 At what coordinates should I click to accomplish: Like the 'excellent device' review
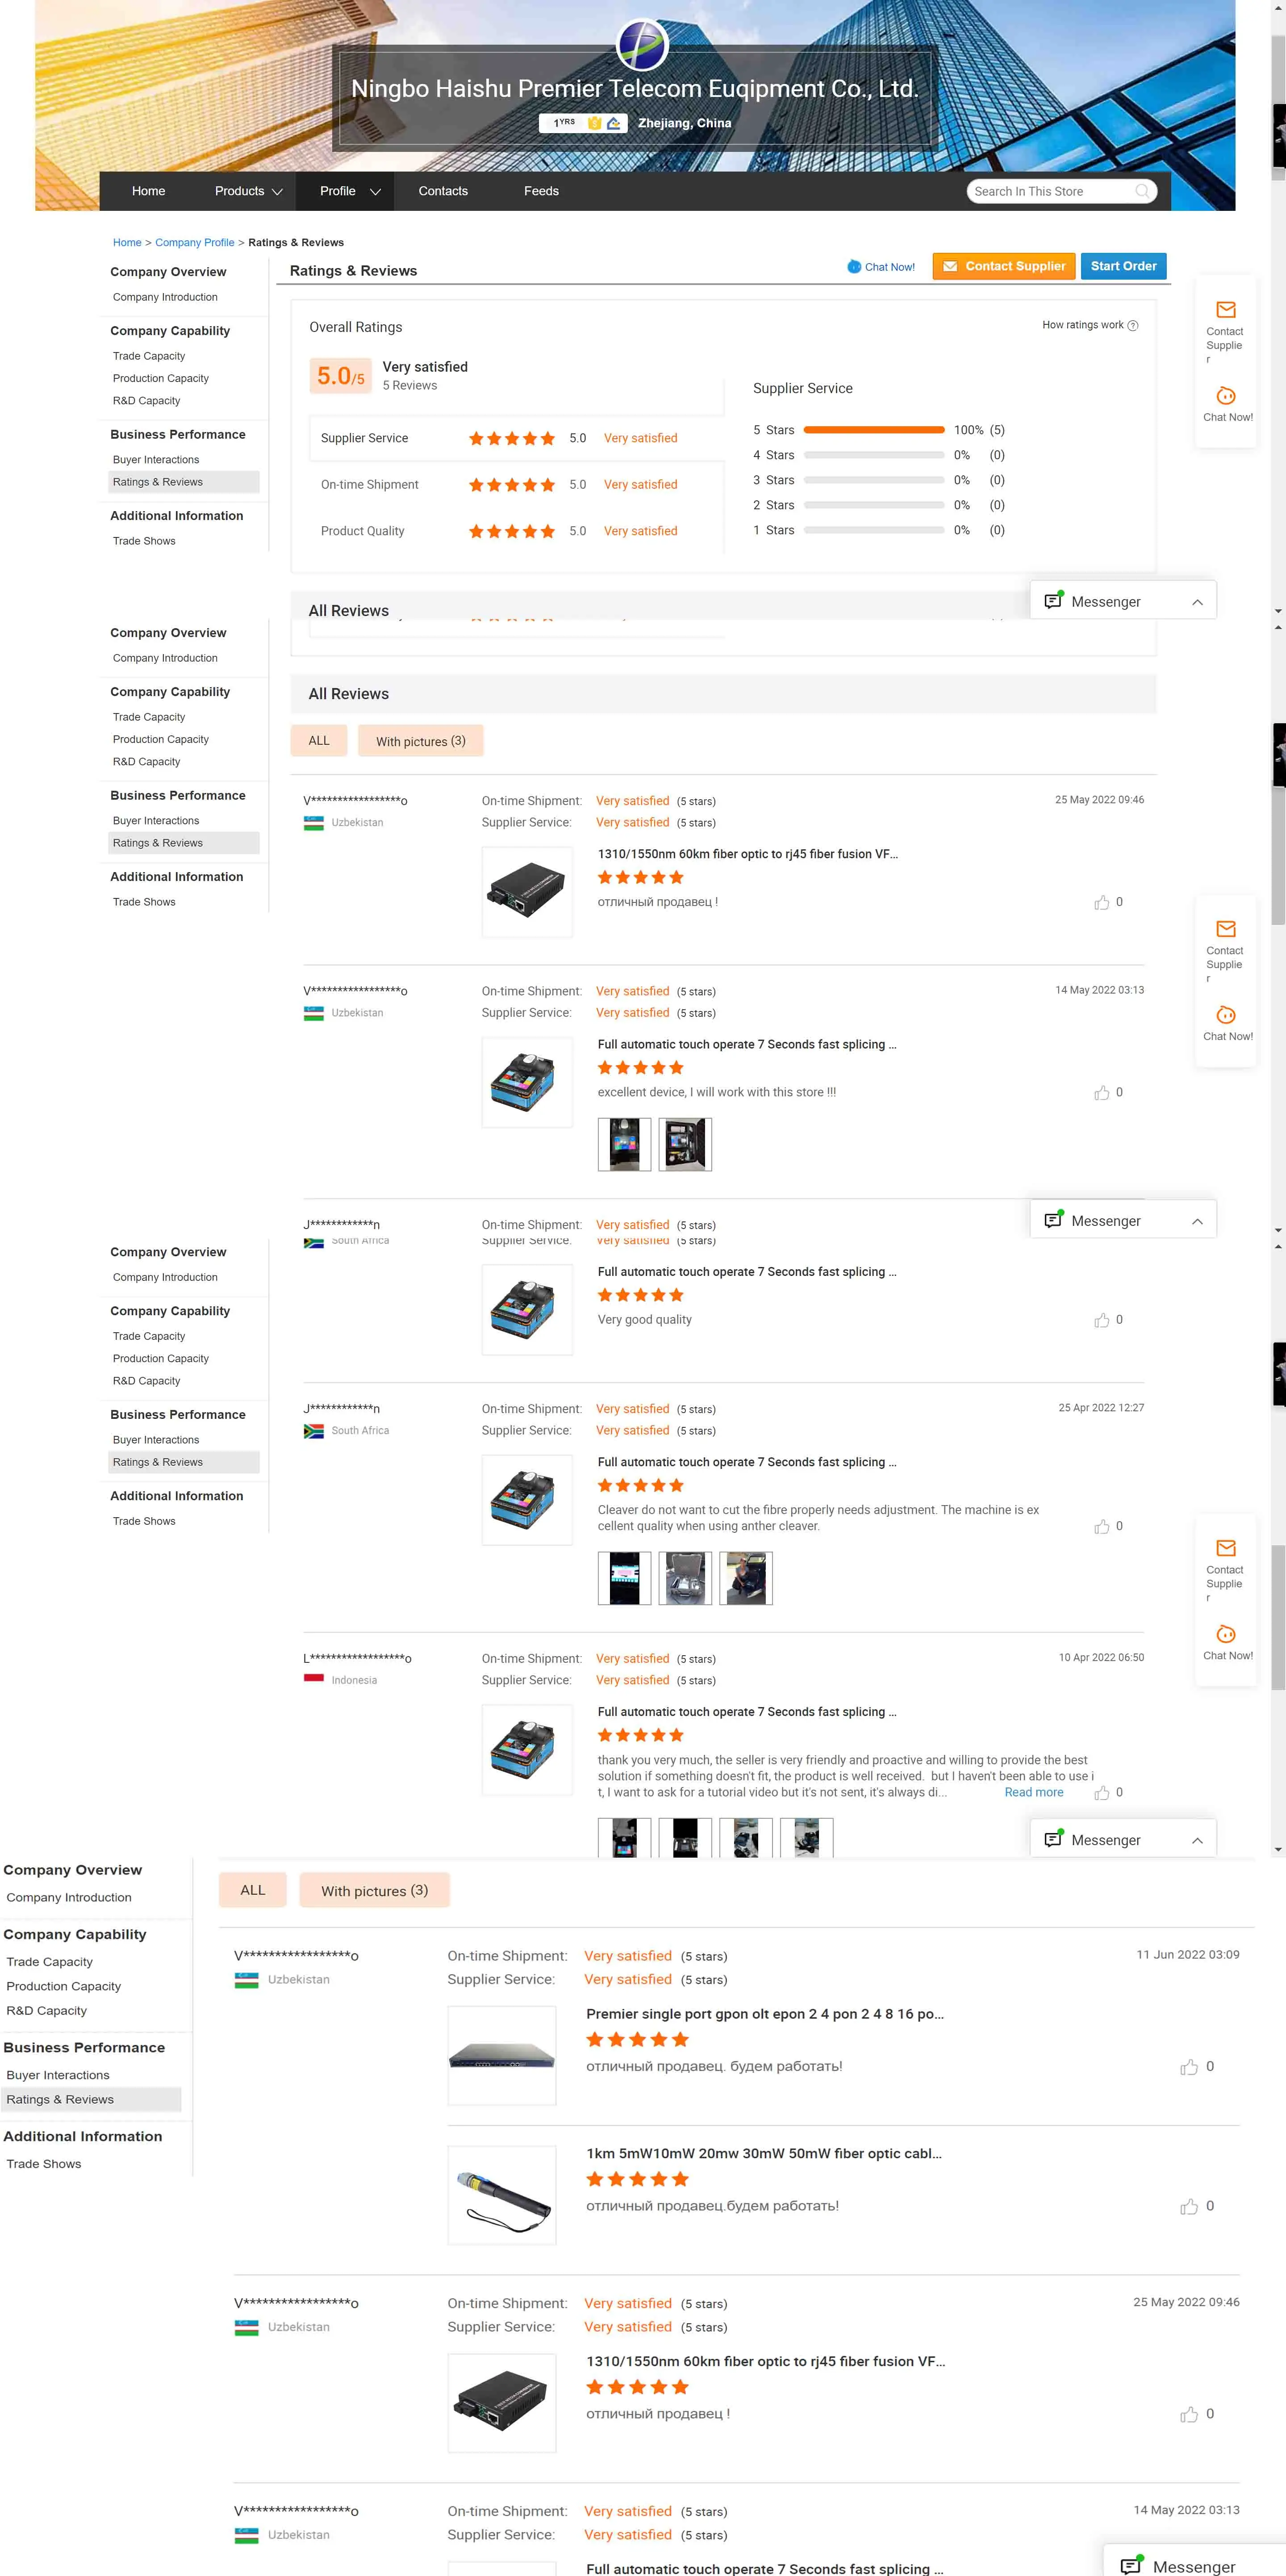[1101, 1093]
